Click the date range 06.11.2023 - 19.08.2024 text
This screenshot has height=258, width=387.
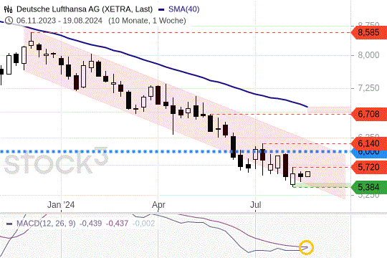(x=59, y=21)
